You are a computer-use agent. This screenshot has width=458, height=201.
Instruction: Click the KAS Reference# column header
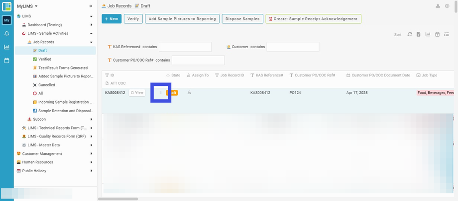coord(267,75)
